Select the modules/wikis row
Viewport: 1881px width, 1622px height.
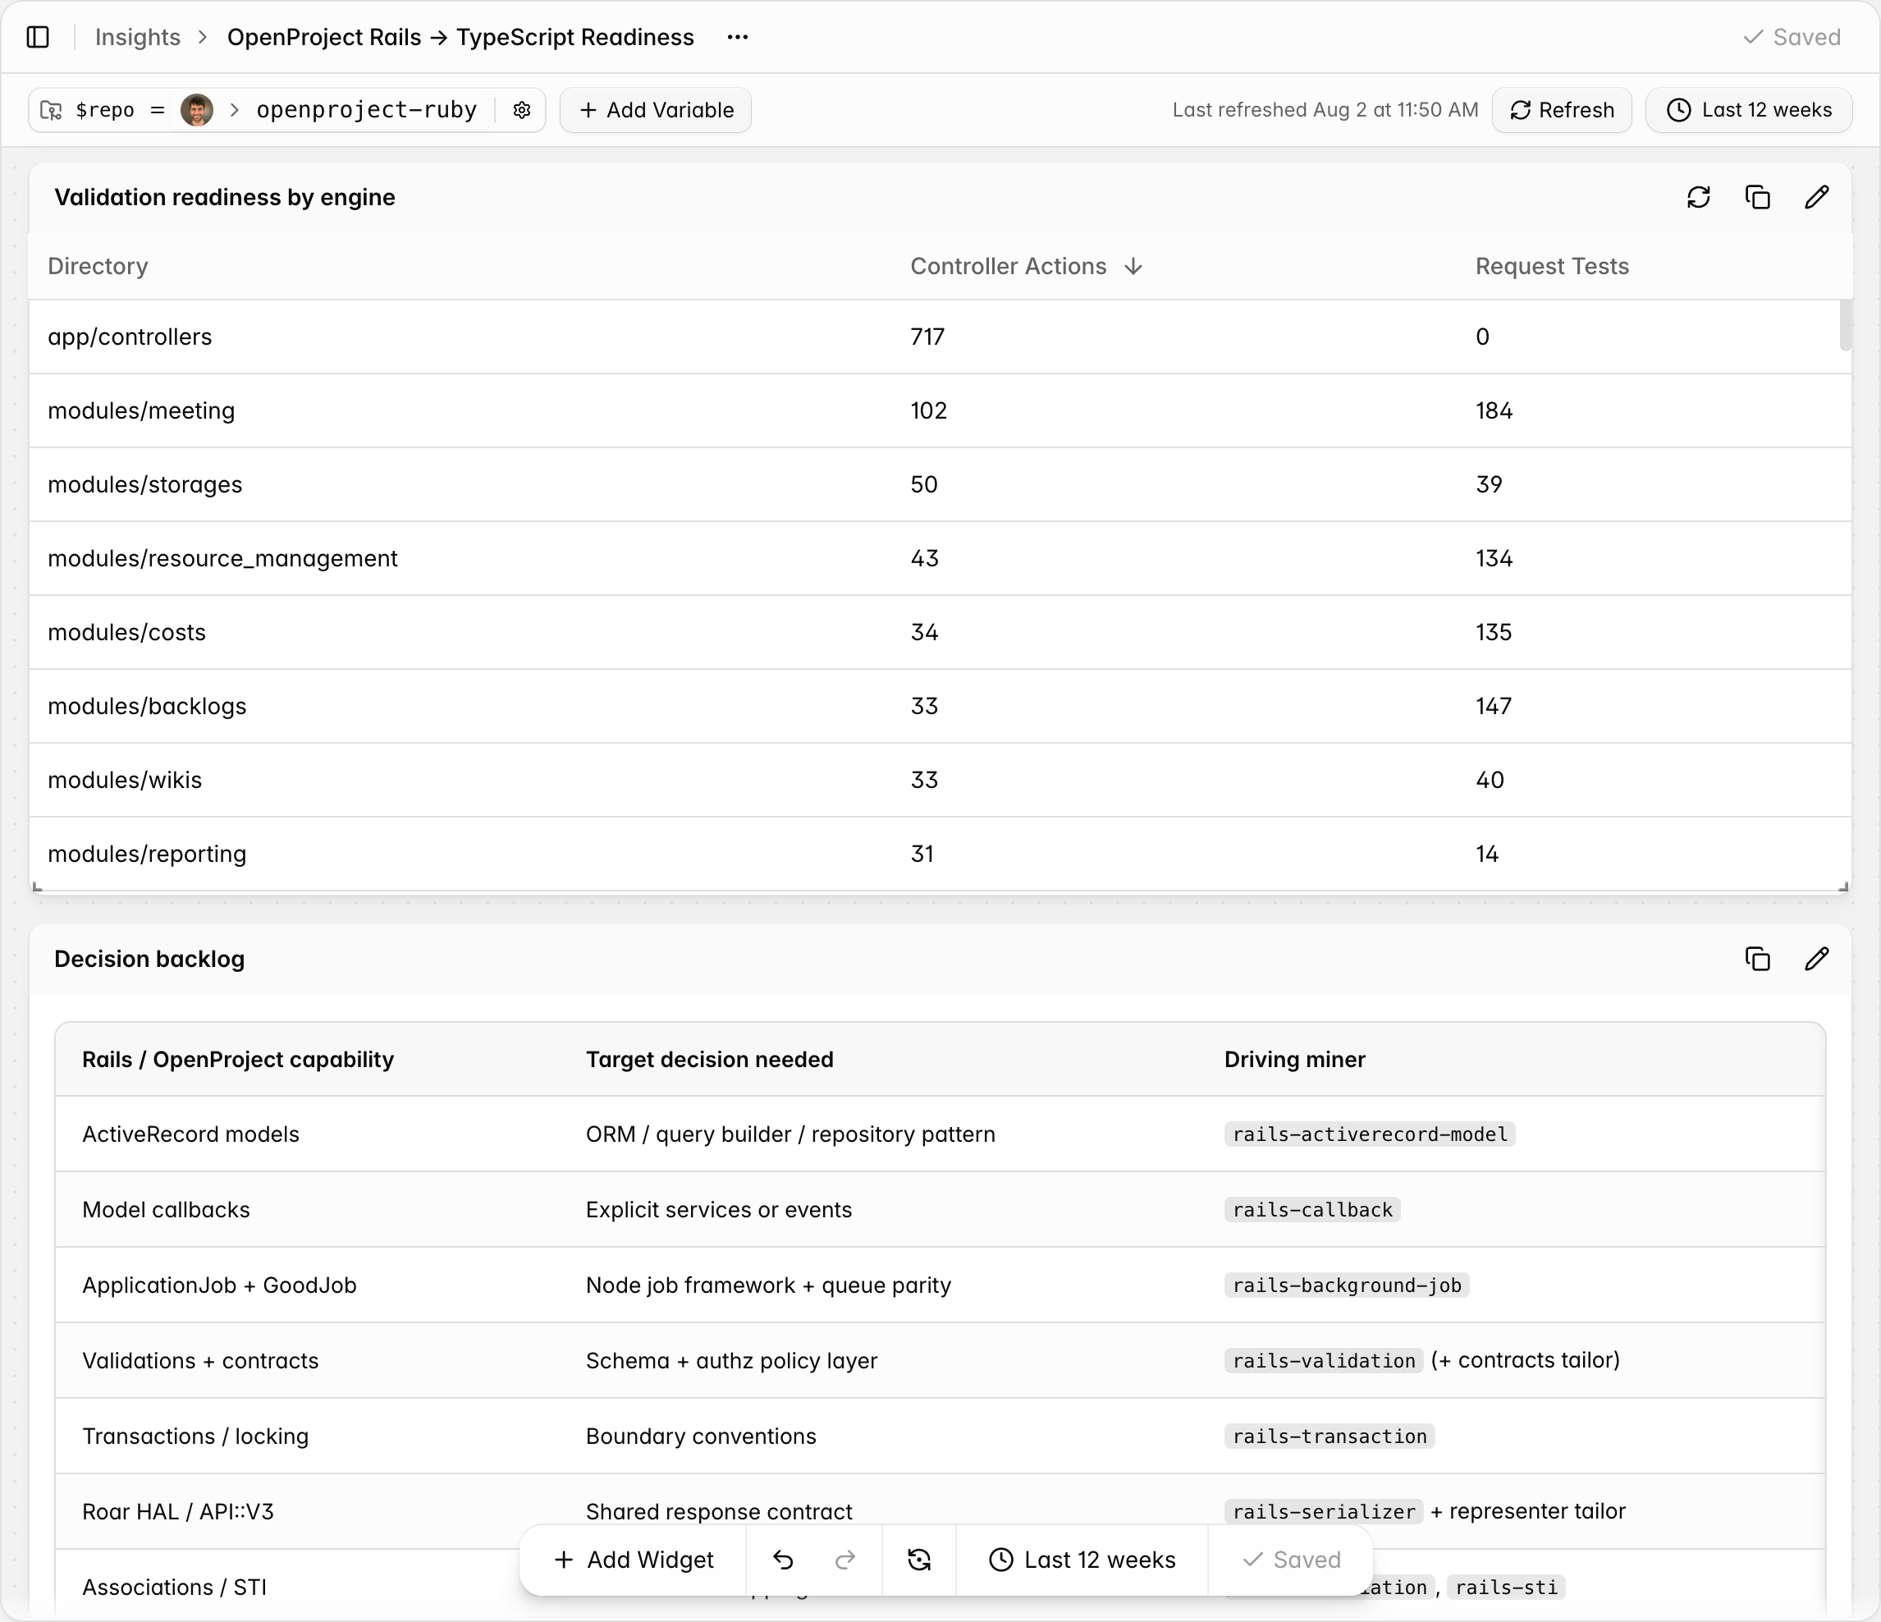point(940,780)
